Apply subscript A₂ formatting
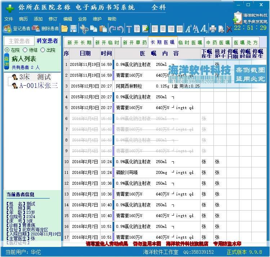The image size is (270, 257). 204,29
